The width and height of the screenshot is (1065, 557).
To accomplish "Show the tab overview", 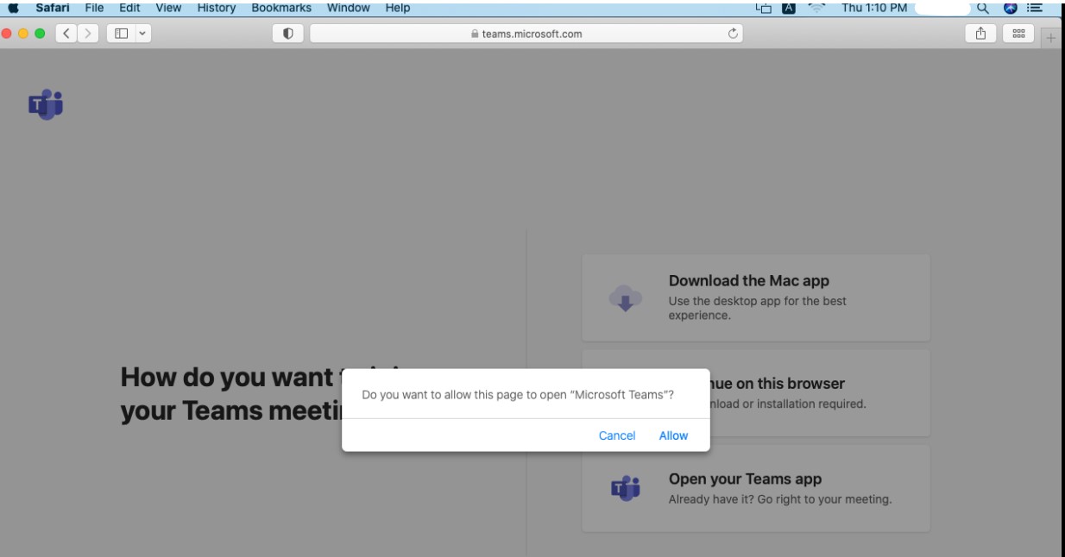I will [x=1019, y=34].
